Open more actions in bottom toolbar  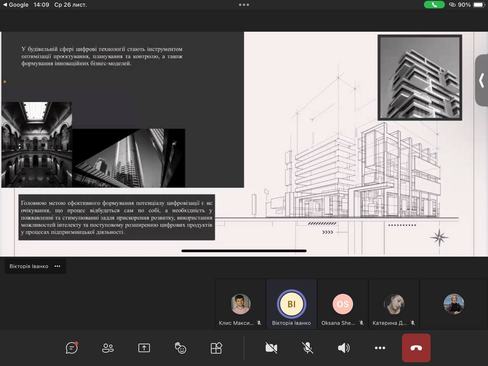pyautogui.click(x=380, y=348)
